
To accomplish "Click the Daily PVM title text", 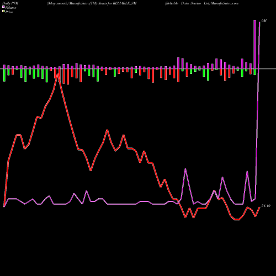I will [x=10, y=3].
